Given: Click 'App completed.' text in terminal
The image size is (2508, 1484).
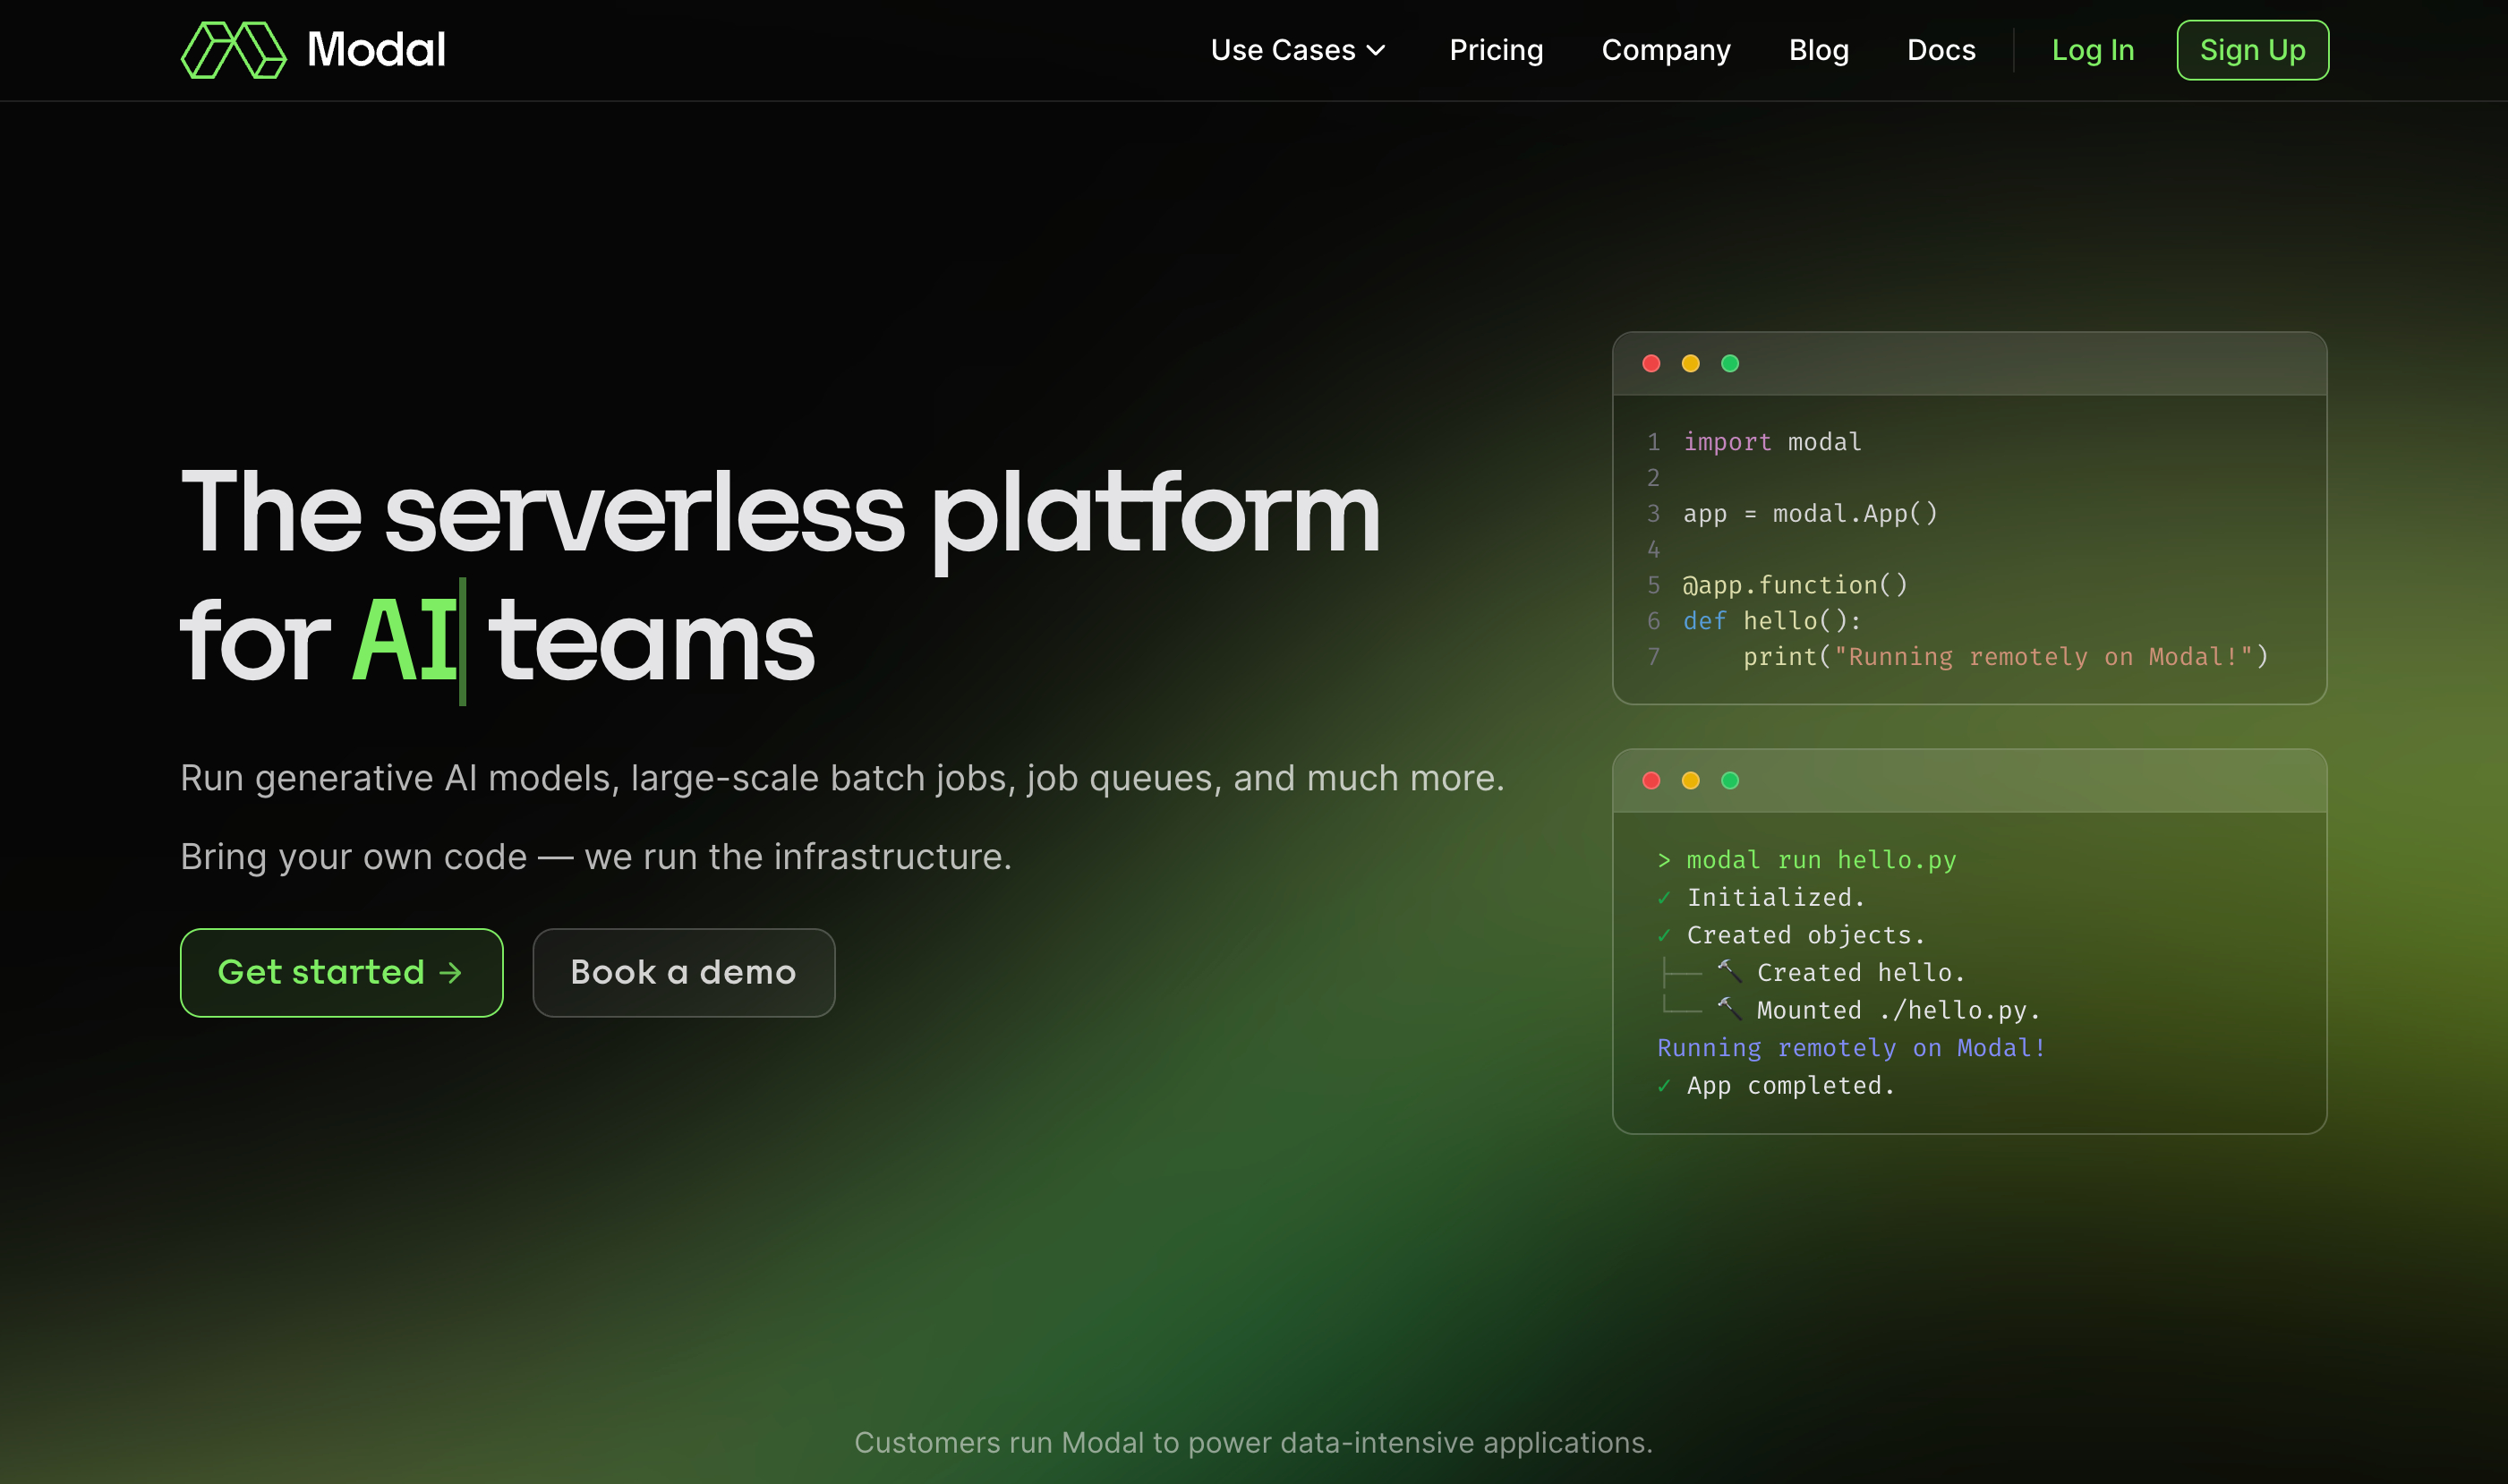Looking at the screenshot, I should click(x=1791, y=1086).
